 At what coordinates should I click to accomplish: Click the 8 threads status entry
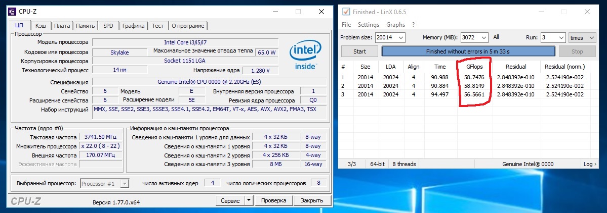(x=404, y=164)
